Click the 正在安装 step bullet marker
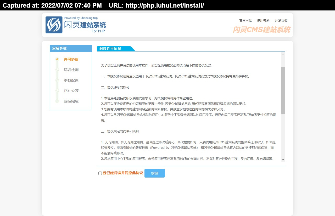The image size is (335, 216). (57, 91)
